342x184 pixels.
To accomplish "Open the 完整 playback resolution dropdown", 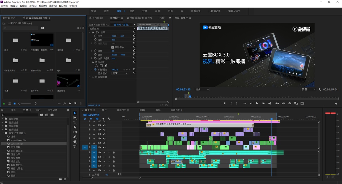I will click(x=308, y=89).
